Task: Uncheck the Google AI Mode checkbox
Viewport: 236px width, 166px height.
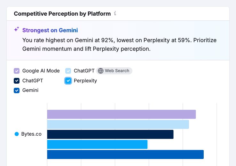Action: coord(17,71)
